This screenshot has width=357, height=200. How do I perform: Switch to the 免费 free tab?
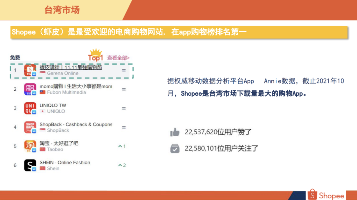click(15, 57)
